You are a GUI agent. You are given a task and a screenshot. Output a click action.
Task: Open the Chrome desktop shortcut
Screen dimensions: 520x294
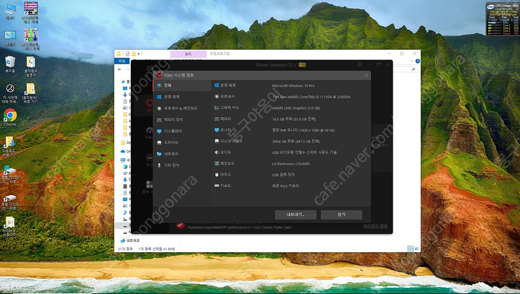click(10, 115)
